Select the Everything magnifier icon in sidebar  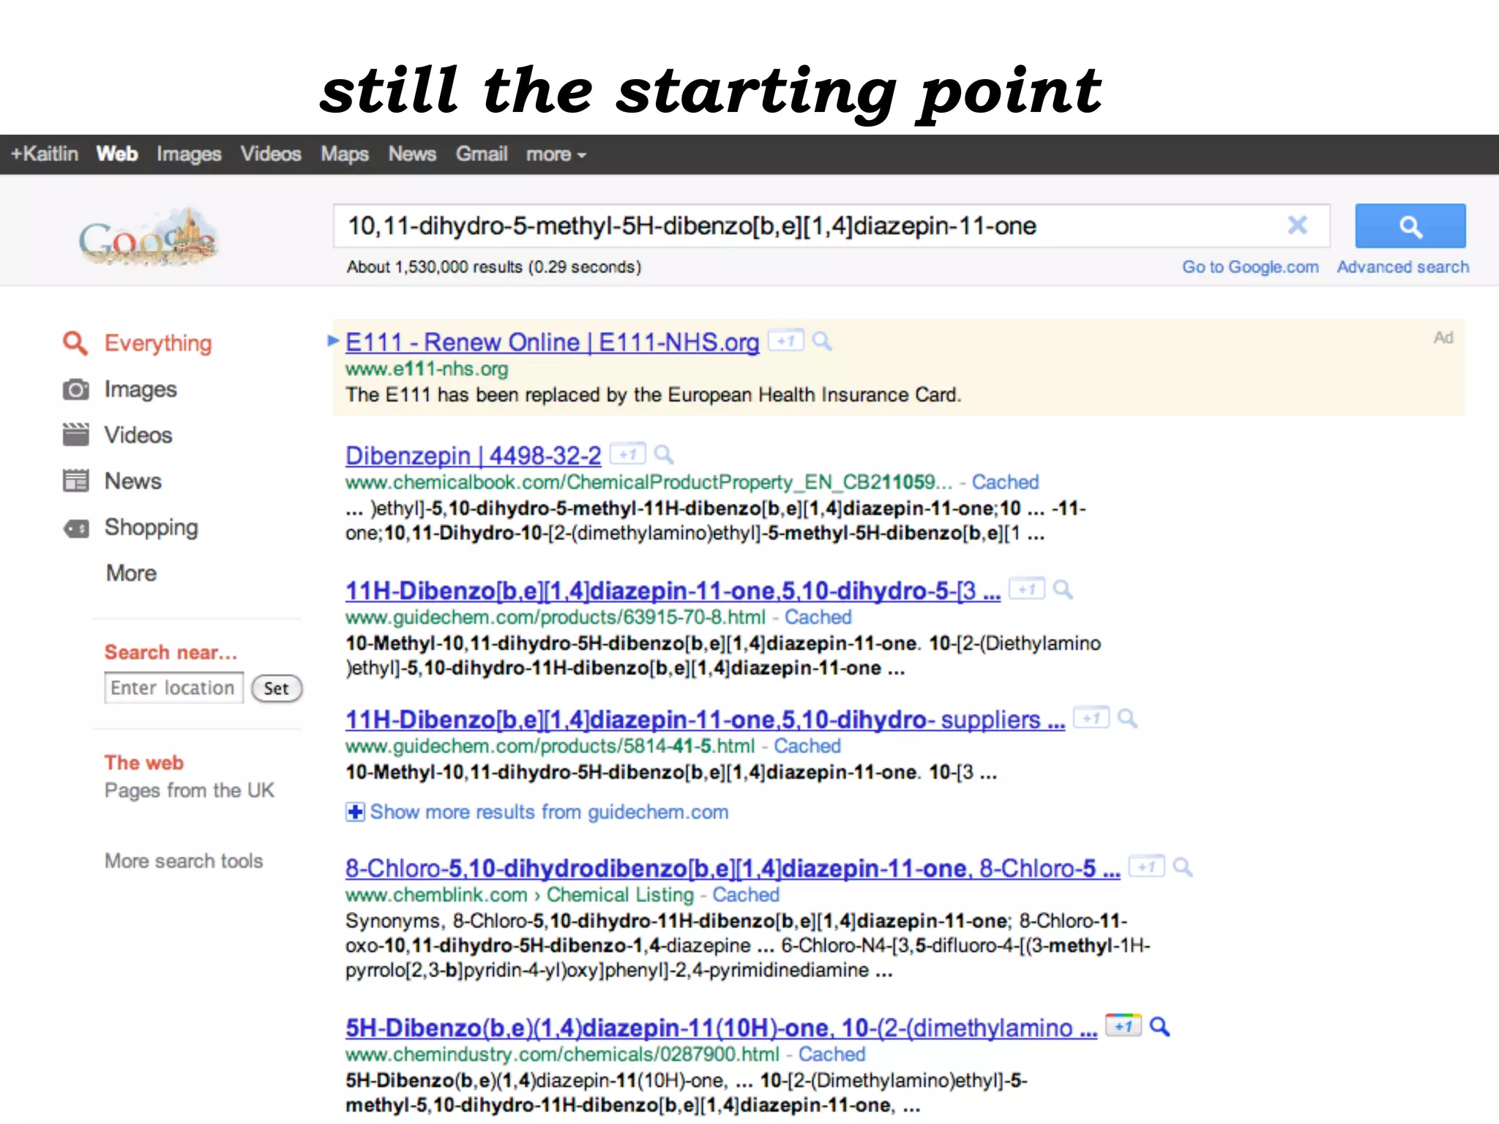(75, 343)
